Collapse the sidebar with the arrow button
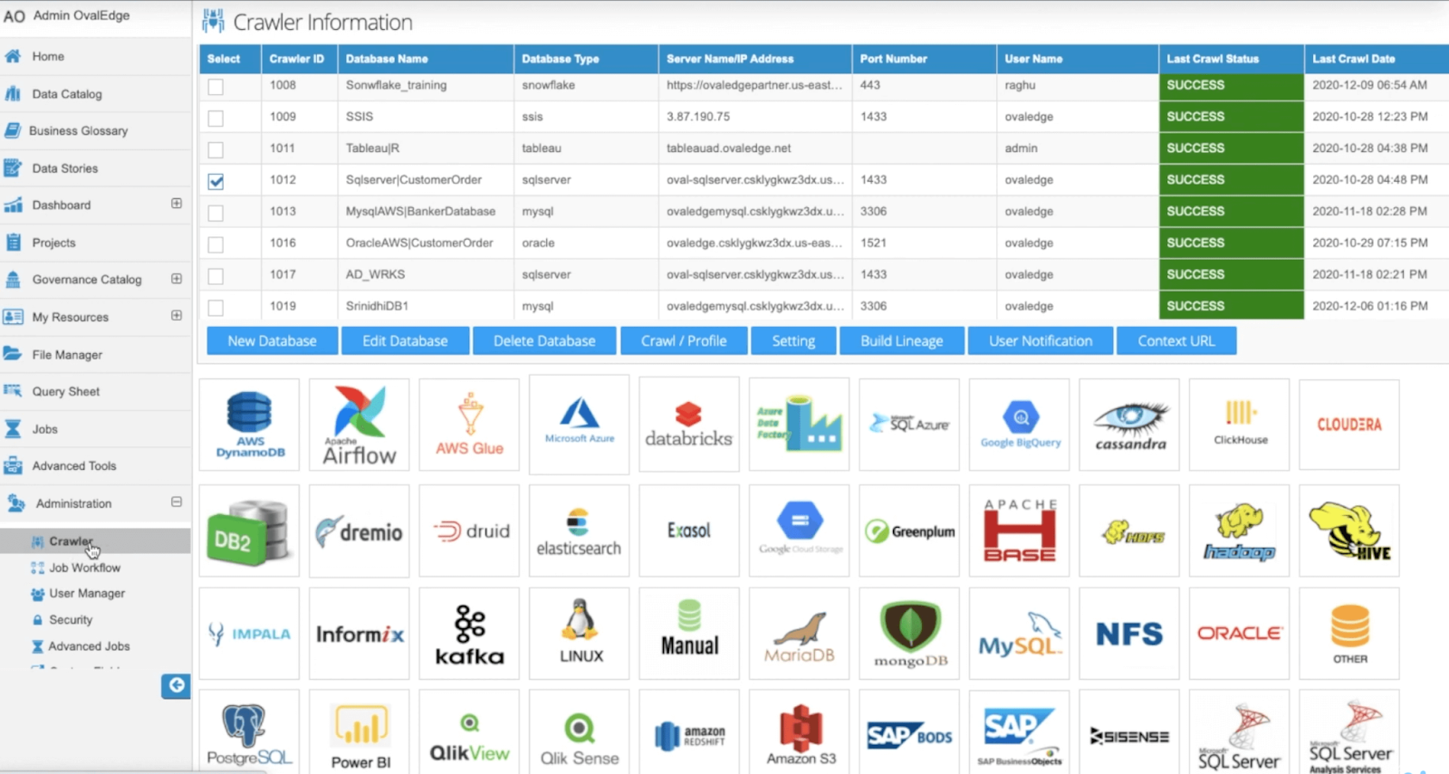This screenshot has width=1449, height=774. [176, 685]
